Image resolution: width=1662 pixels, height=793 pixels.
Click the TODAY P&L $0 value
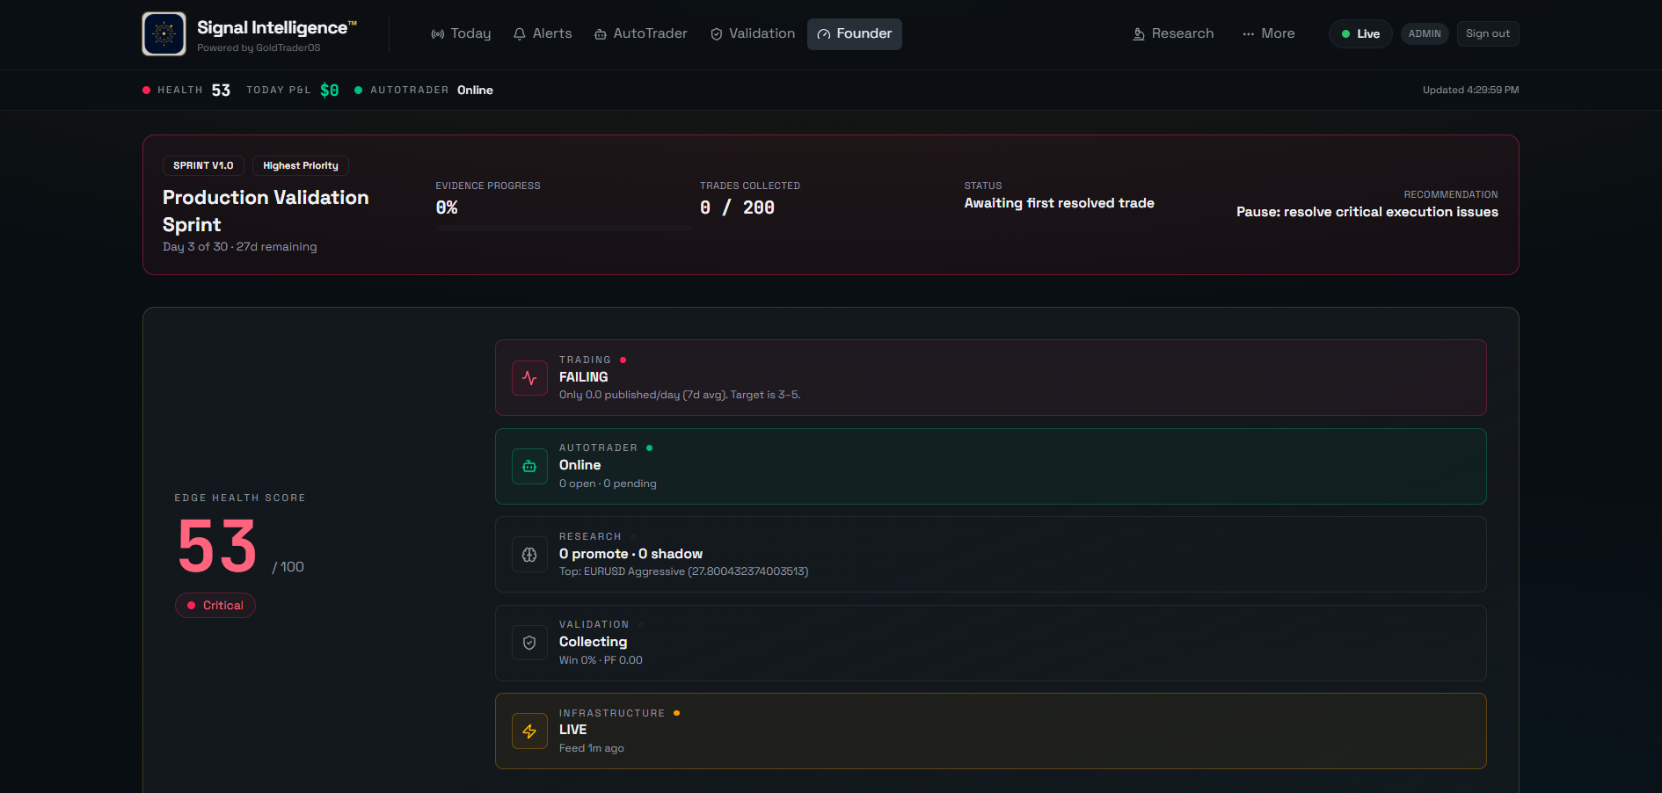(329, 90)
